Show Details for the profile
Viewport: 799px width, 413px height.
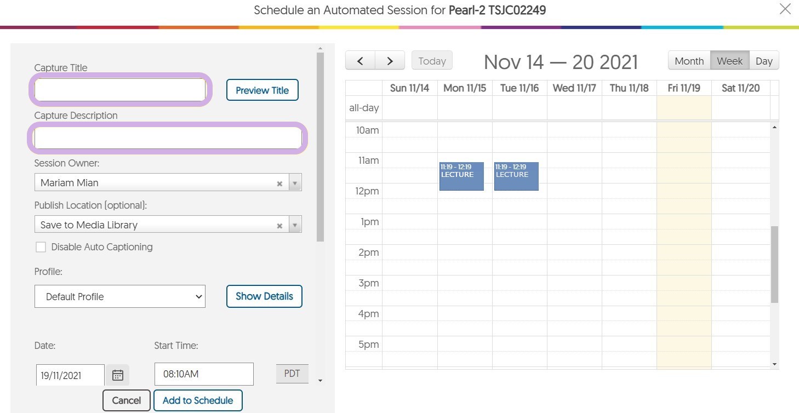click(264, 296)
